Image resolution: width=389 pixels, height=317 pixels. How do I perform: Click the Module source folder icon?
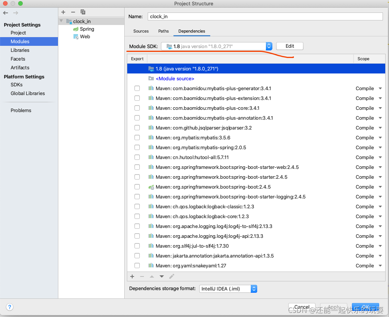[x=151, y=78]
